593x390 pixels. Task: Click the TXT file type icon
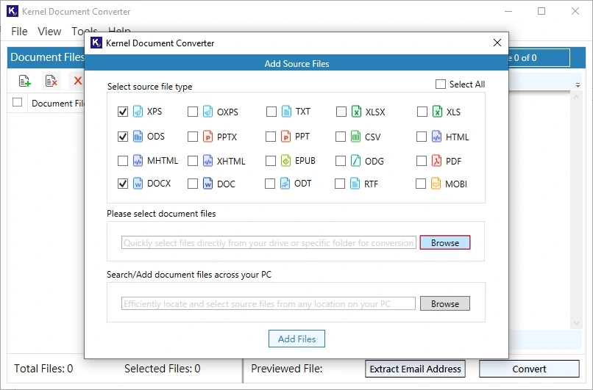(x=286, y=112)
